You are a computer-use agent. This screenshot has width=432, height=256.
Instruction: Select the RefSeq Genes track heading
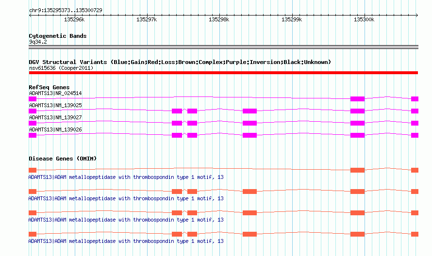49,87
